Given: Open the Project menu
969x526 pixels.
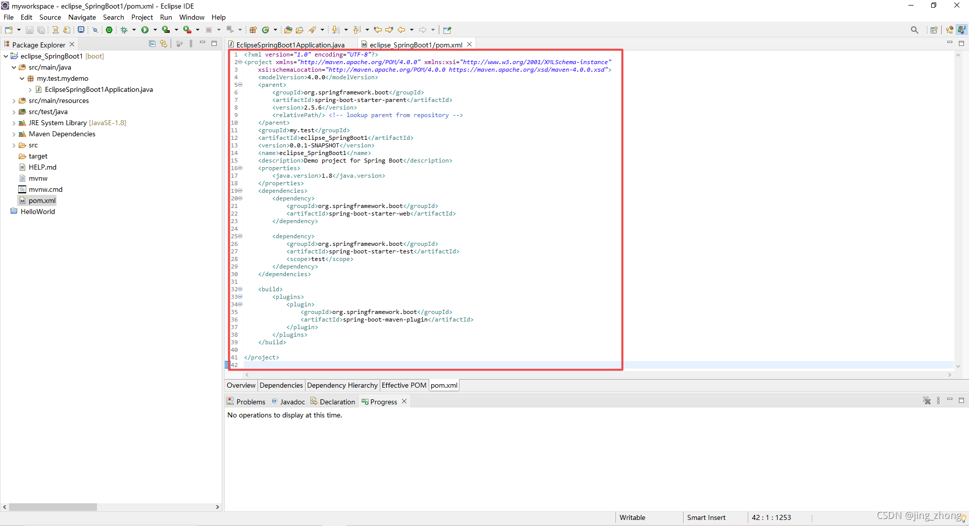Looking at the screenshot, I should [142, 17].
